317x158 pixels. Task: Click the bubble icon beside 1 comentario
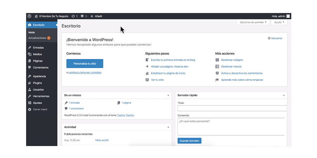(66, 108)
